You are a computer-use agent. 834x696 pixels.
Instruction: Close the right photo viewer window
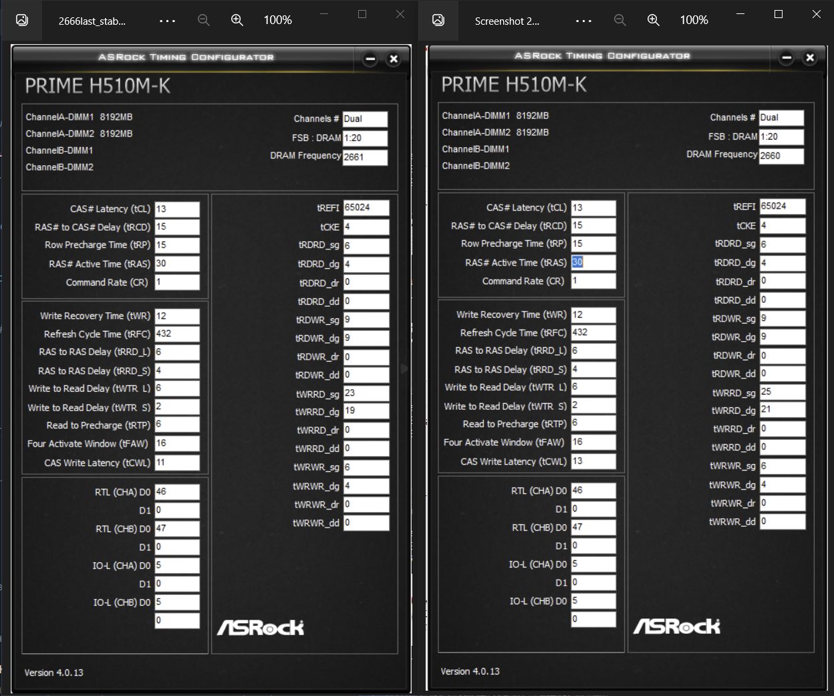[x=817, y=14]
